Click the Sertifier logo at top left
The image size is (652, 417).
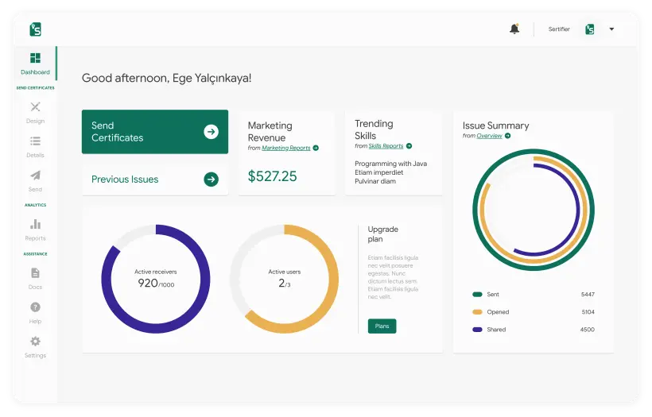tap(35, 29)
